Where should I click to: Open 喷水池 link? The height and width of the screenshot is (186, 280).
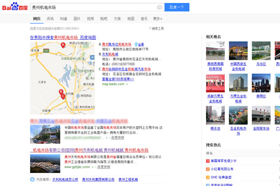pyautogui.click(x=216, y=129)
